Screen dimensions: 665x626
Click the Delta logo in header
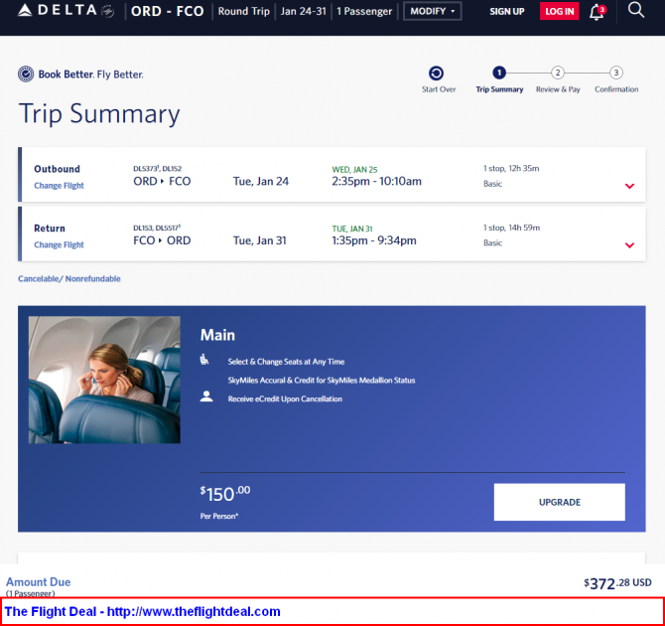66,11
